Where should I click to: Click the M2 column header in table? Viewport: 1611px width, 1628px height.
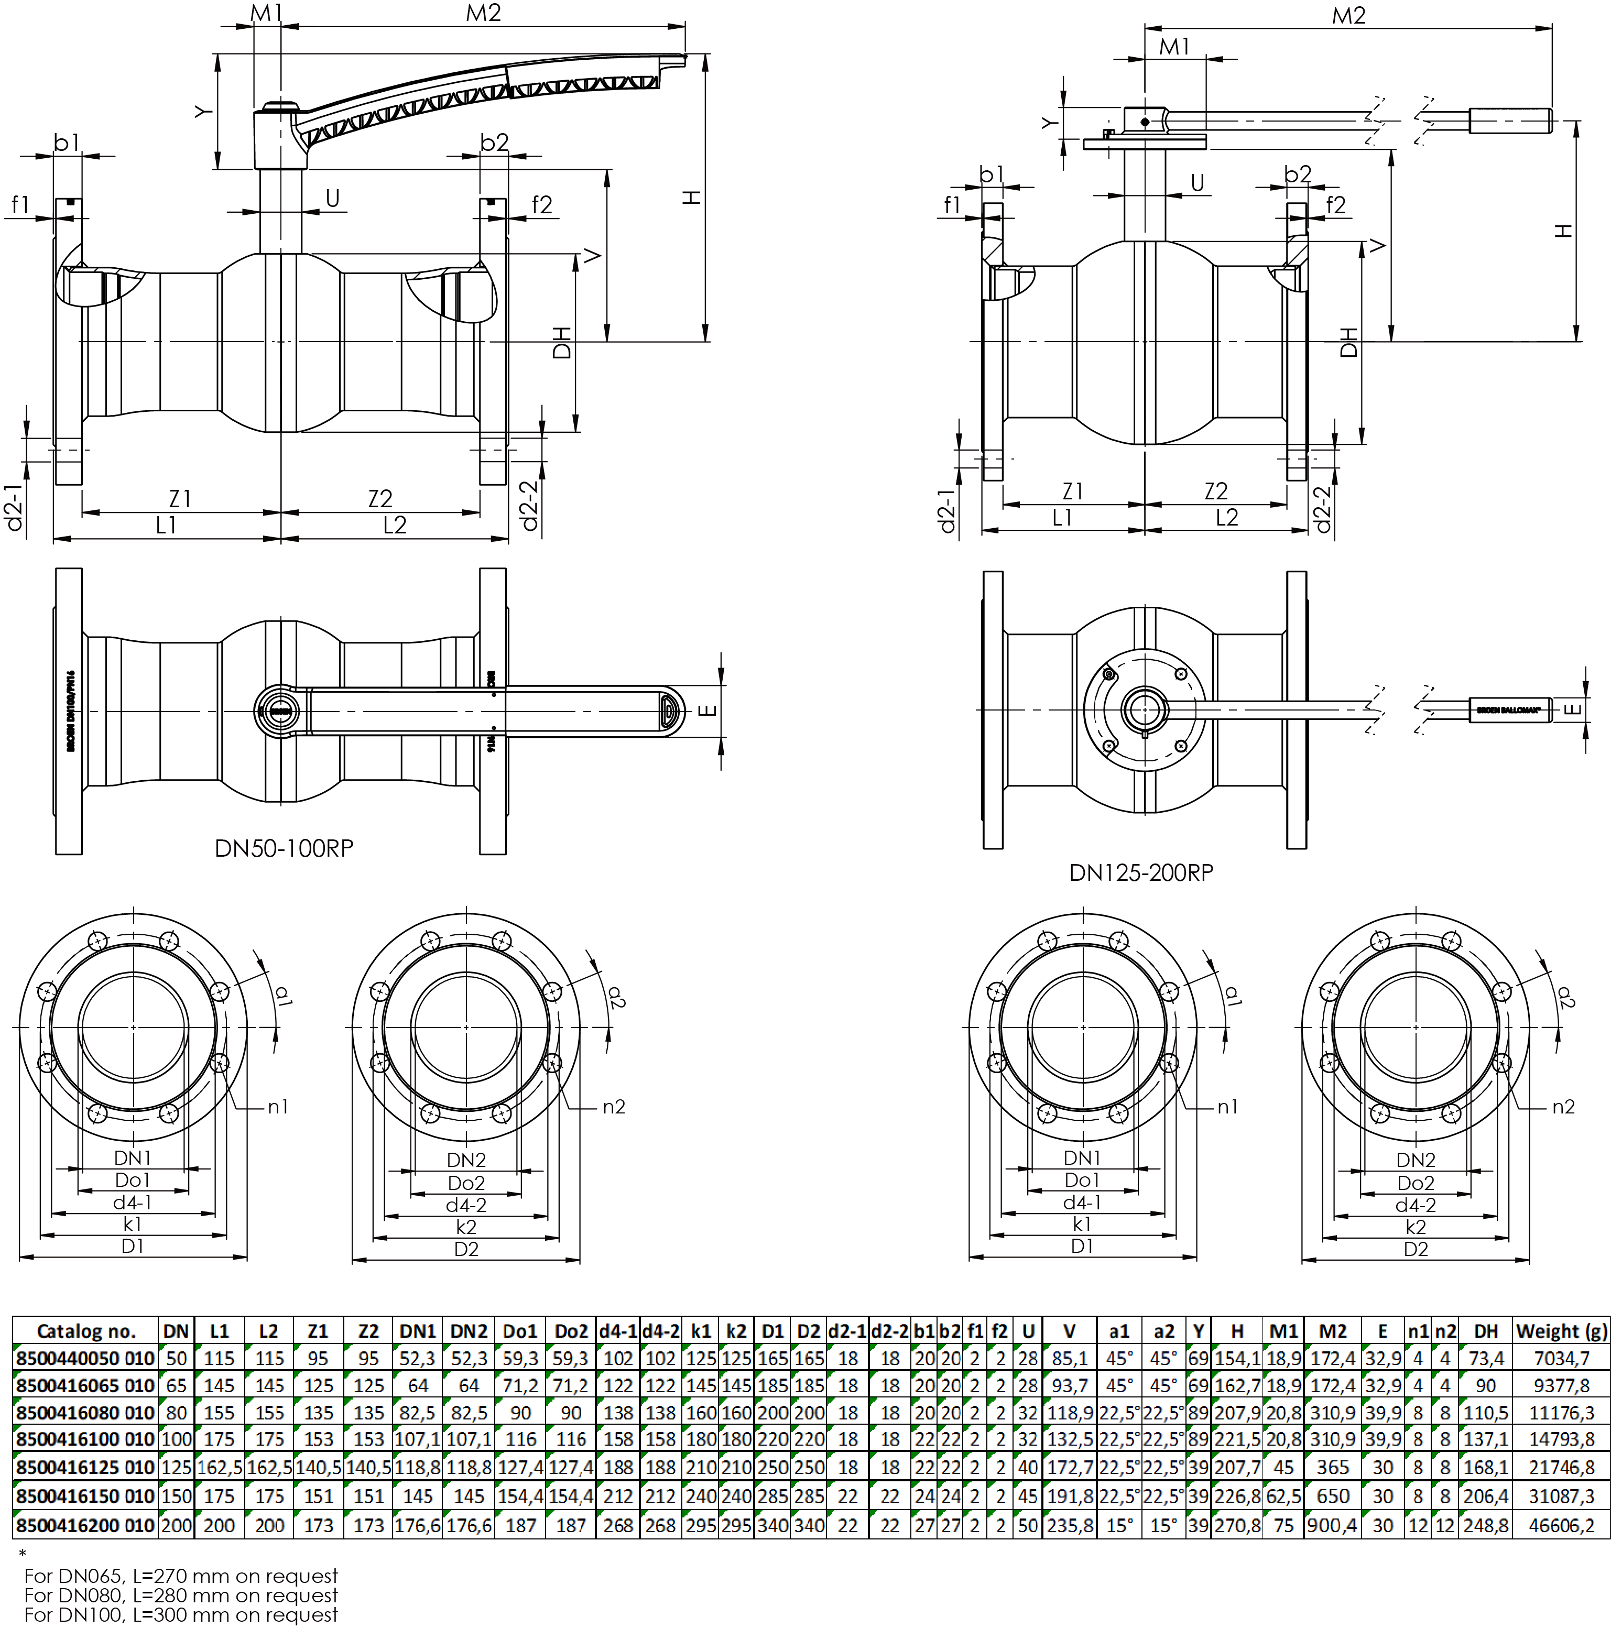click(1332, 1331)
